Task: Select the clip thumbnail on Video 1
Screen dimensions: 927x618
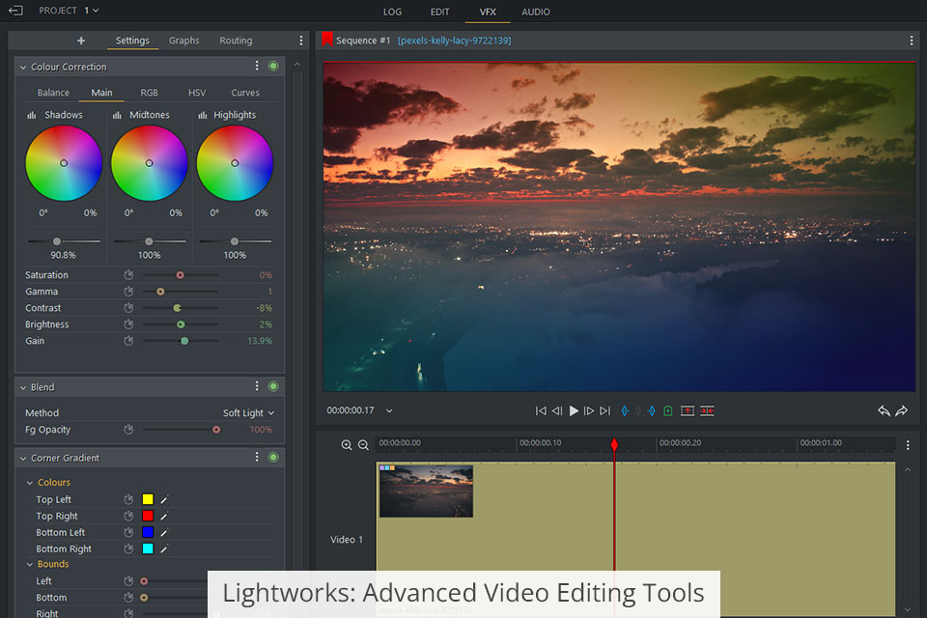Action: tap(426, 491)
